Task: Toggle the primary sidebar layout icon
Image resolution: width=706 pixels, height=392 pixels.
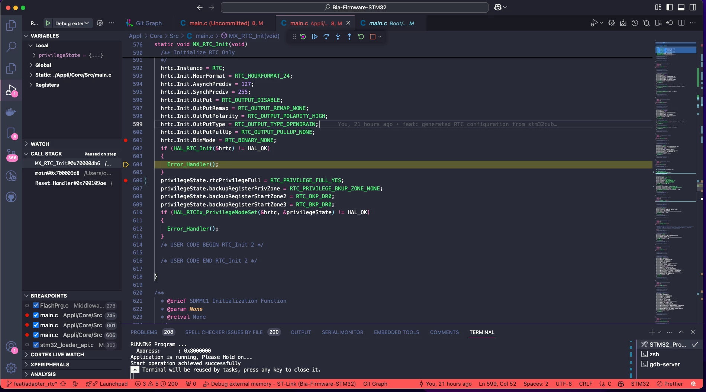Action: pyautogui.click(x=670, y=7)
